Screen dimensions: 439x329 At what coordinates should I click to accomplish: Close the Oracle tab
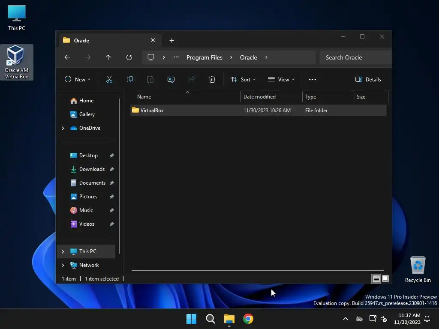click(x=153, y=40)
